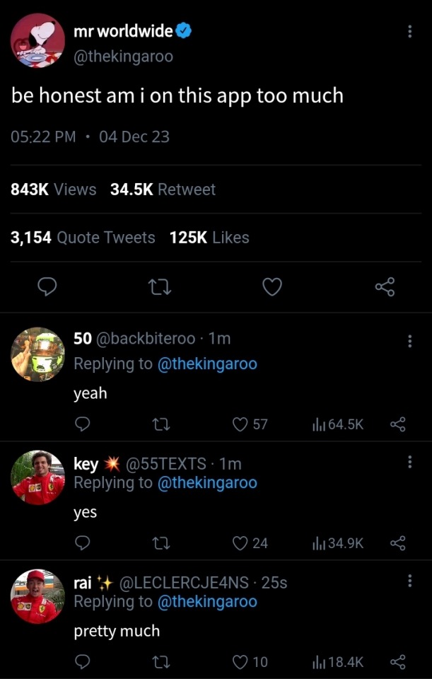The height and width of the screenshot is (679, 432).
Task: Reply to the 'yes' comment
Action: point(83,542)
